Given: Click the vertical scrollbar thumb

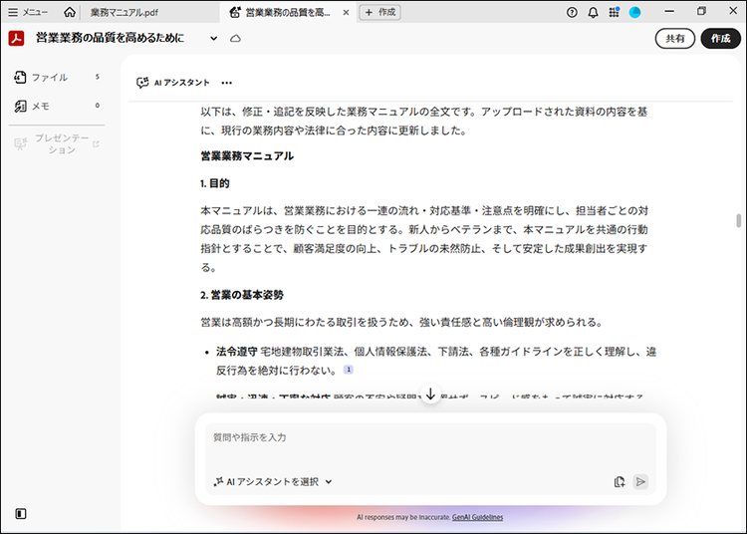Looking at the screenshot, I should pyautogui.click(x=738, y=221).
